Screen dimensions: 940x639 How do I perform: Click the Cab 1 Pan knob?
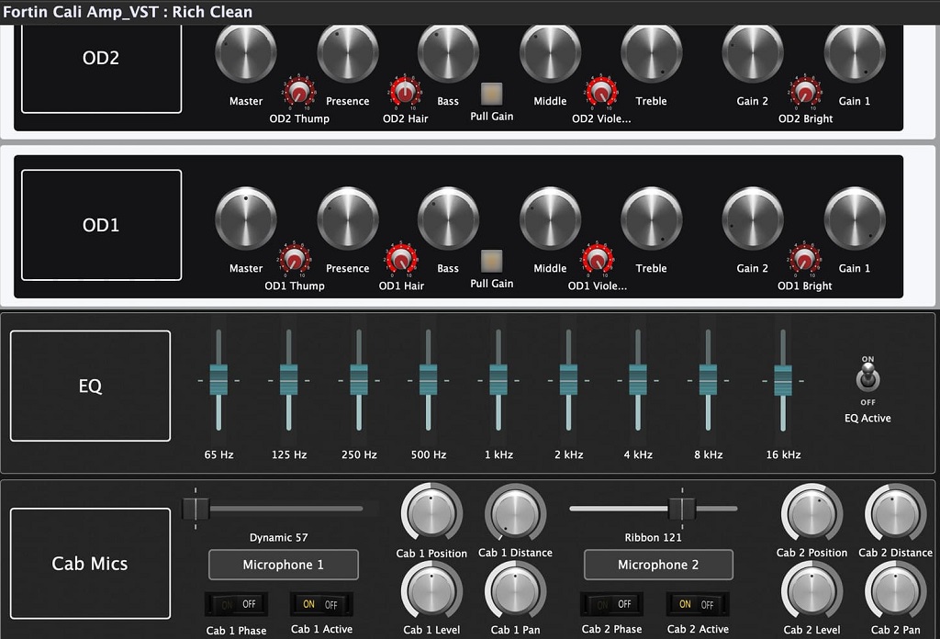pos(515,590)
